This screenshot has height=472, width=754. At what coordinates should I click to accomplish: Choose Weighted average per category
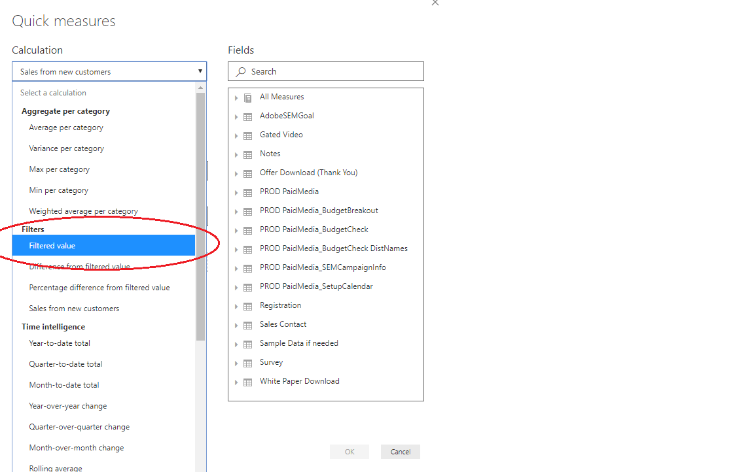83,211
